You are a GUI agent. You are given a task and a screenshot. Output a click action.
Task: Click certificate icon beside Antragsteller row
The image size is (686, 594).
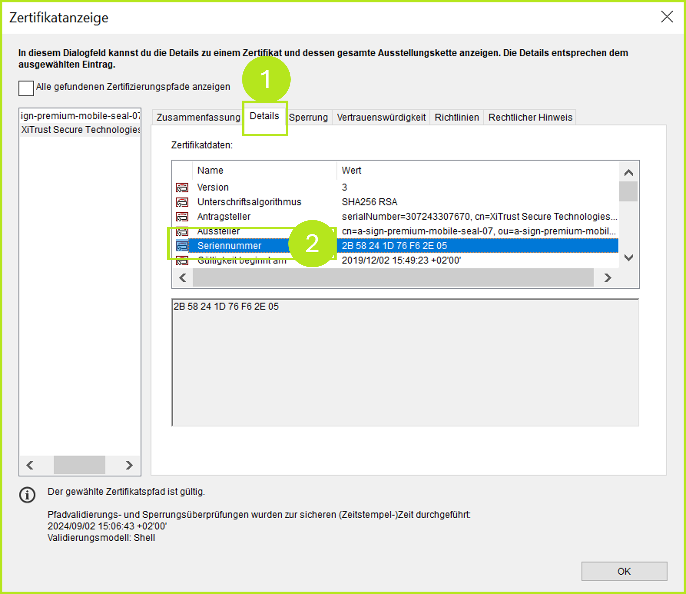pos(182,217)
